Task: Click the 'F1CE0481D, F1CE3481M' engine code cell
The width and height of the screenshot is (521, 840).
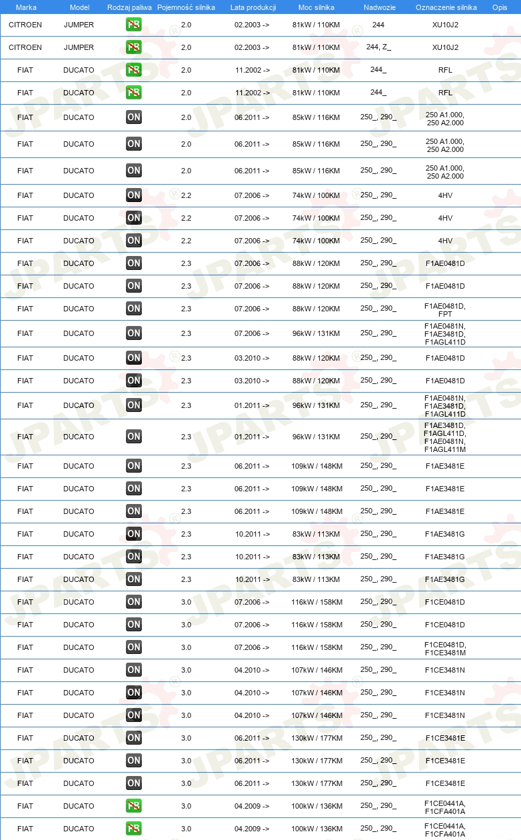Action: pyautogui.click(x=445, y=647)
